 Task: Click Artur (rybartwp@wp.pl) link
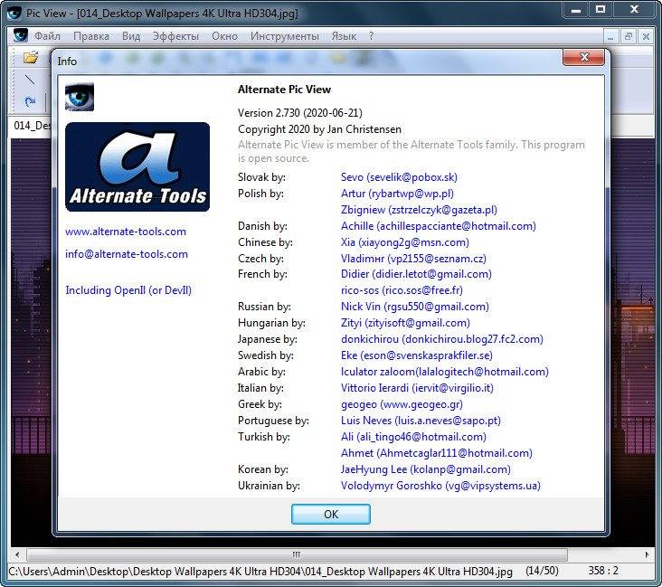pyautogui.click(x=397, y=194)
